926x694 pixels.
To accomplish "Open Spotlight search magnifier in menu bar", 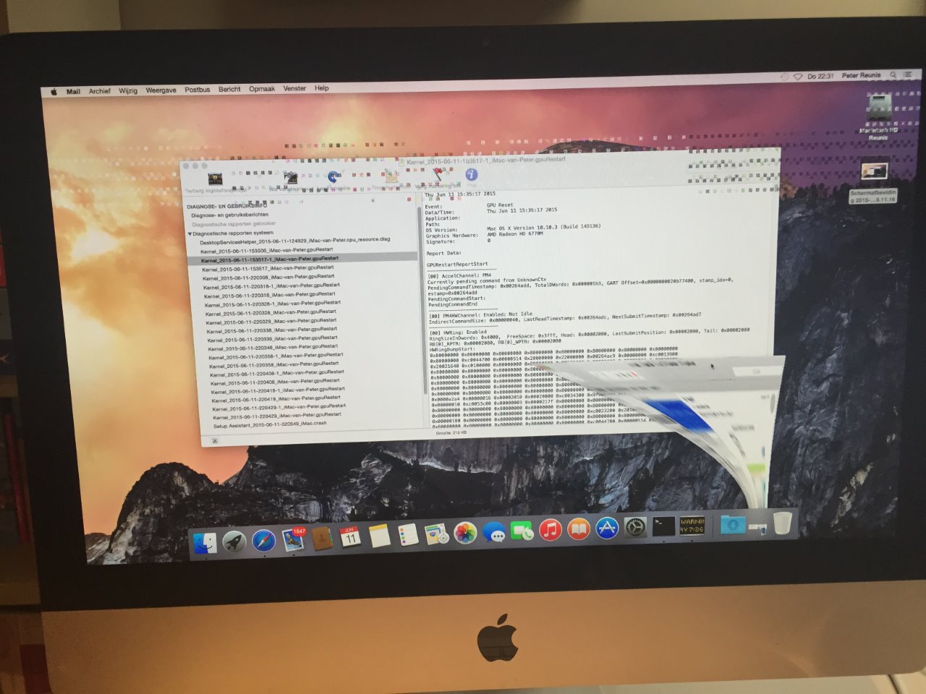I will tap(893, 74).
